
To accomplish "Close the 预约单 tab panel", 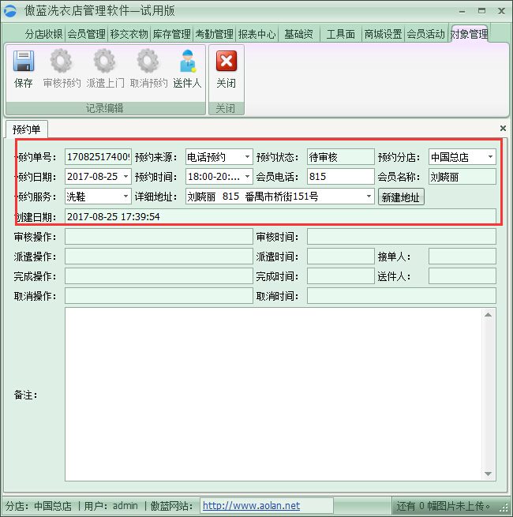I will [x=503, y=128].
